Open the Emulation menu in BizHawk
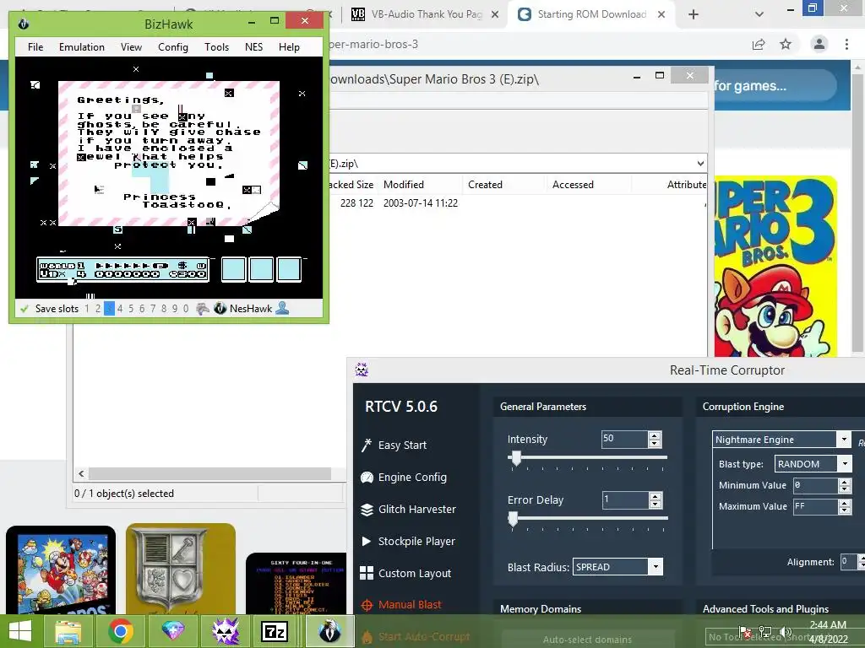Image resolution: width=865 pixels, height=648 pixels. point(82,47)
